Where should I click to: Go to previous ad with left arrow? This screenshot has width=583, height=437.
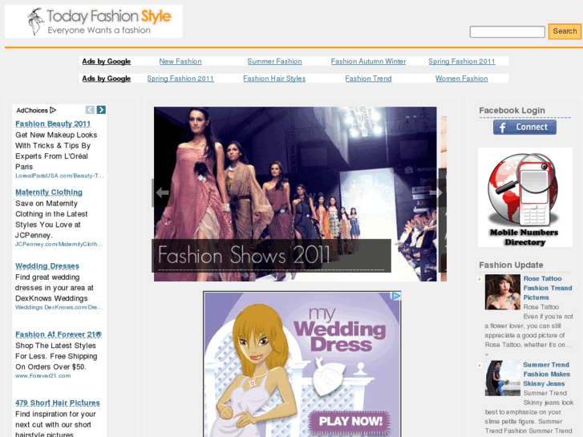click(x=90, y=110)
